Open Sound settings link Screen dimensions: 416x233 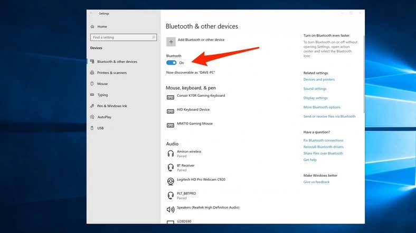tap(315, 89)
